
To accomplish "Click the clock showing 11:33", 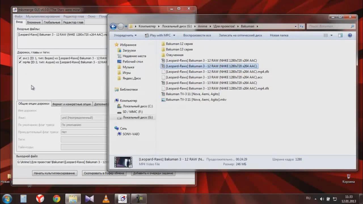I will [349, 197].
